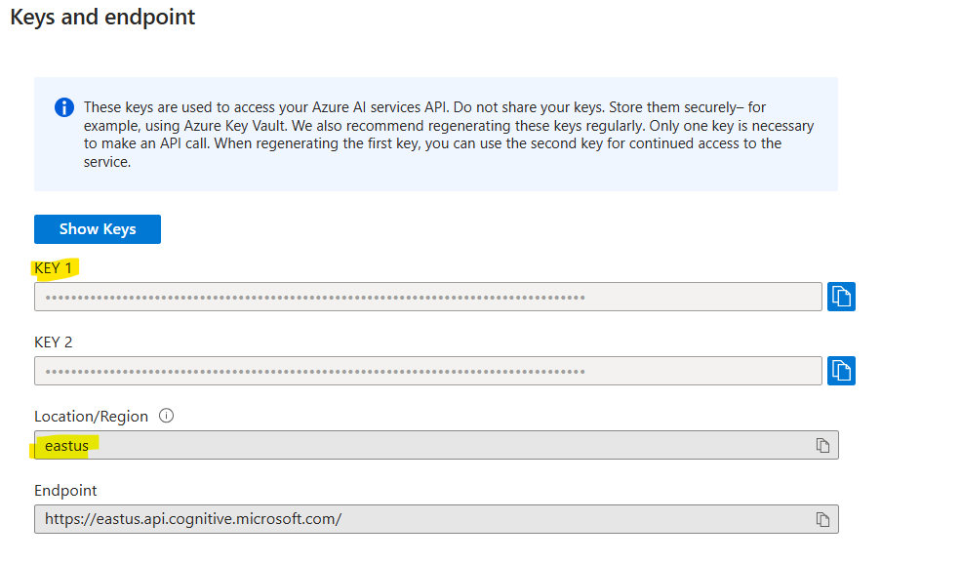
Task: Click the 'Location/Region' label
Action: pos(92,417)
